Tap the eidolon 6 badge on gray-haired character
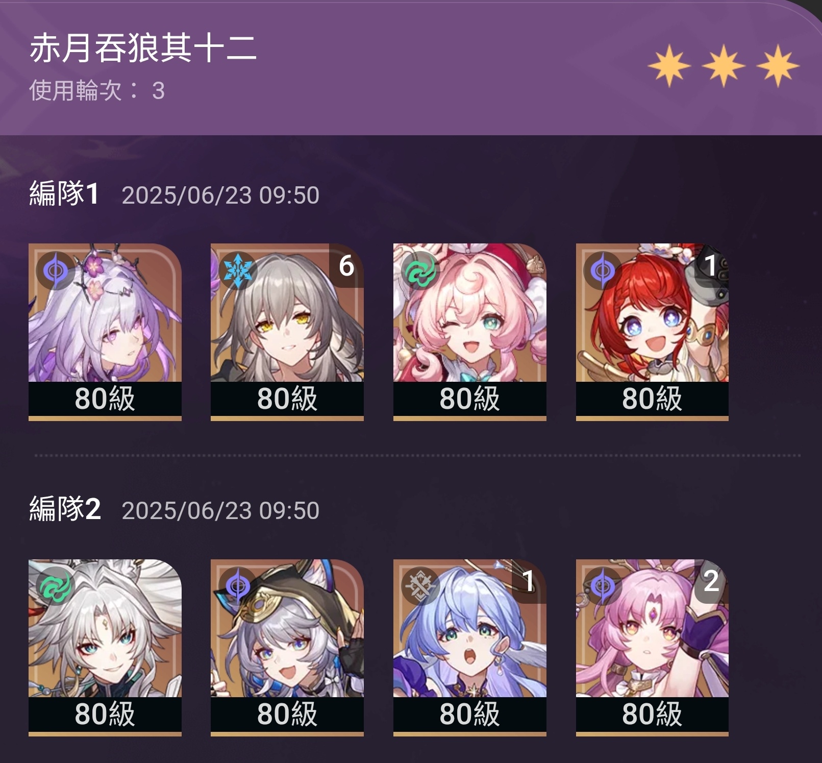822x763 pixels. click(x=346, y=266)
